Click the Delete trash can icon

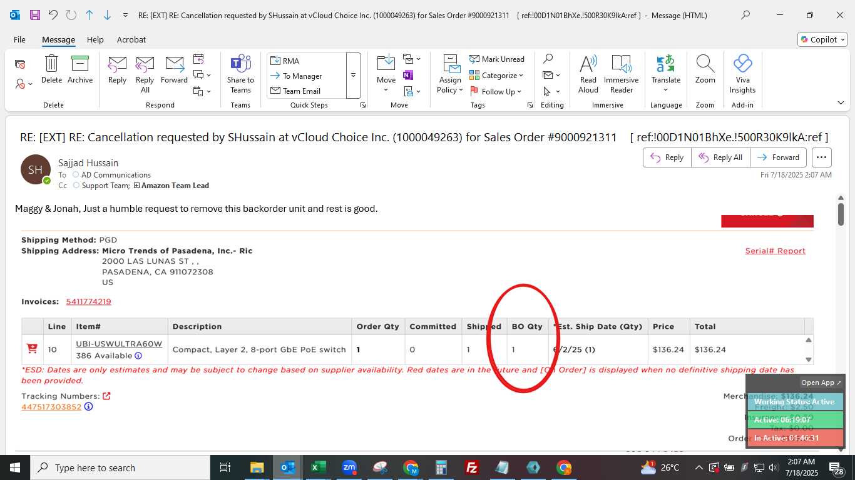click(x=51, y=69)
